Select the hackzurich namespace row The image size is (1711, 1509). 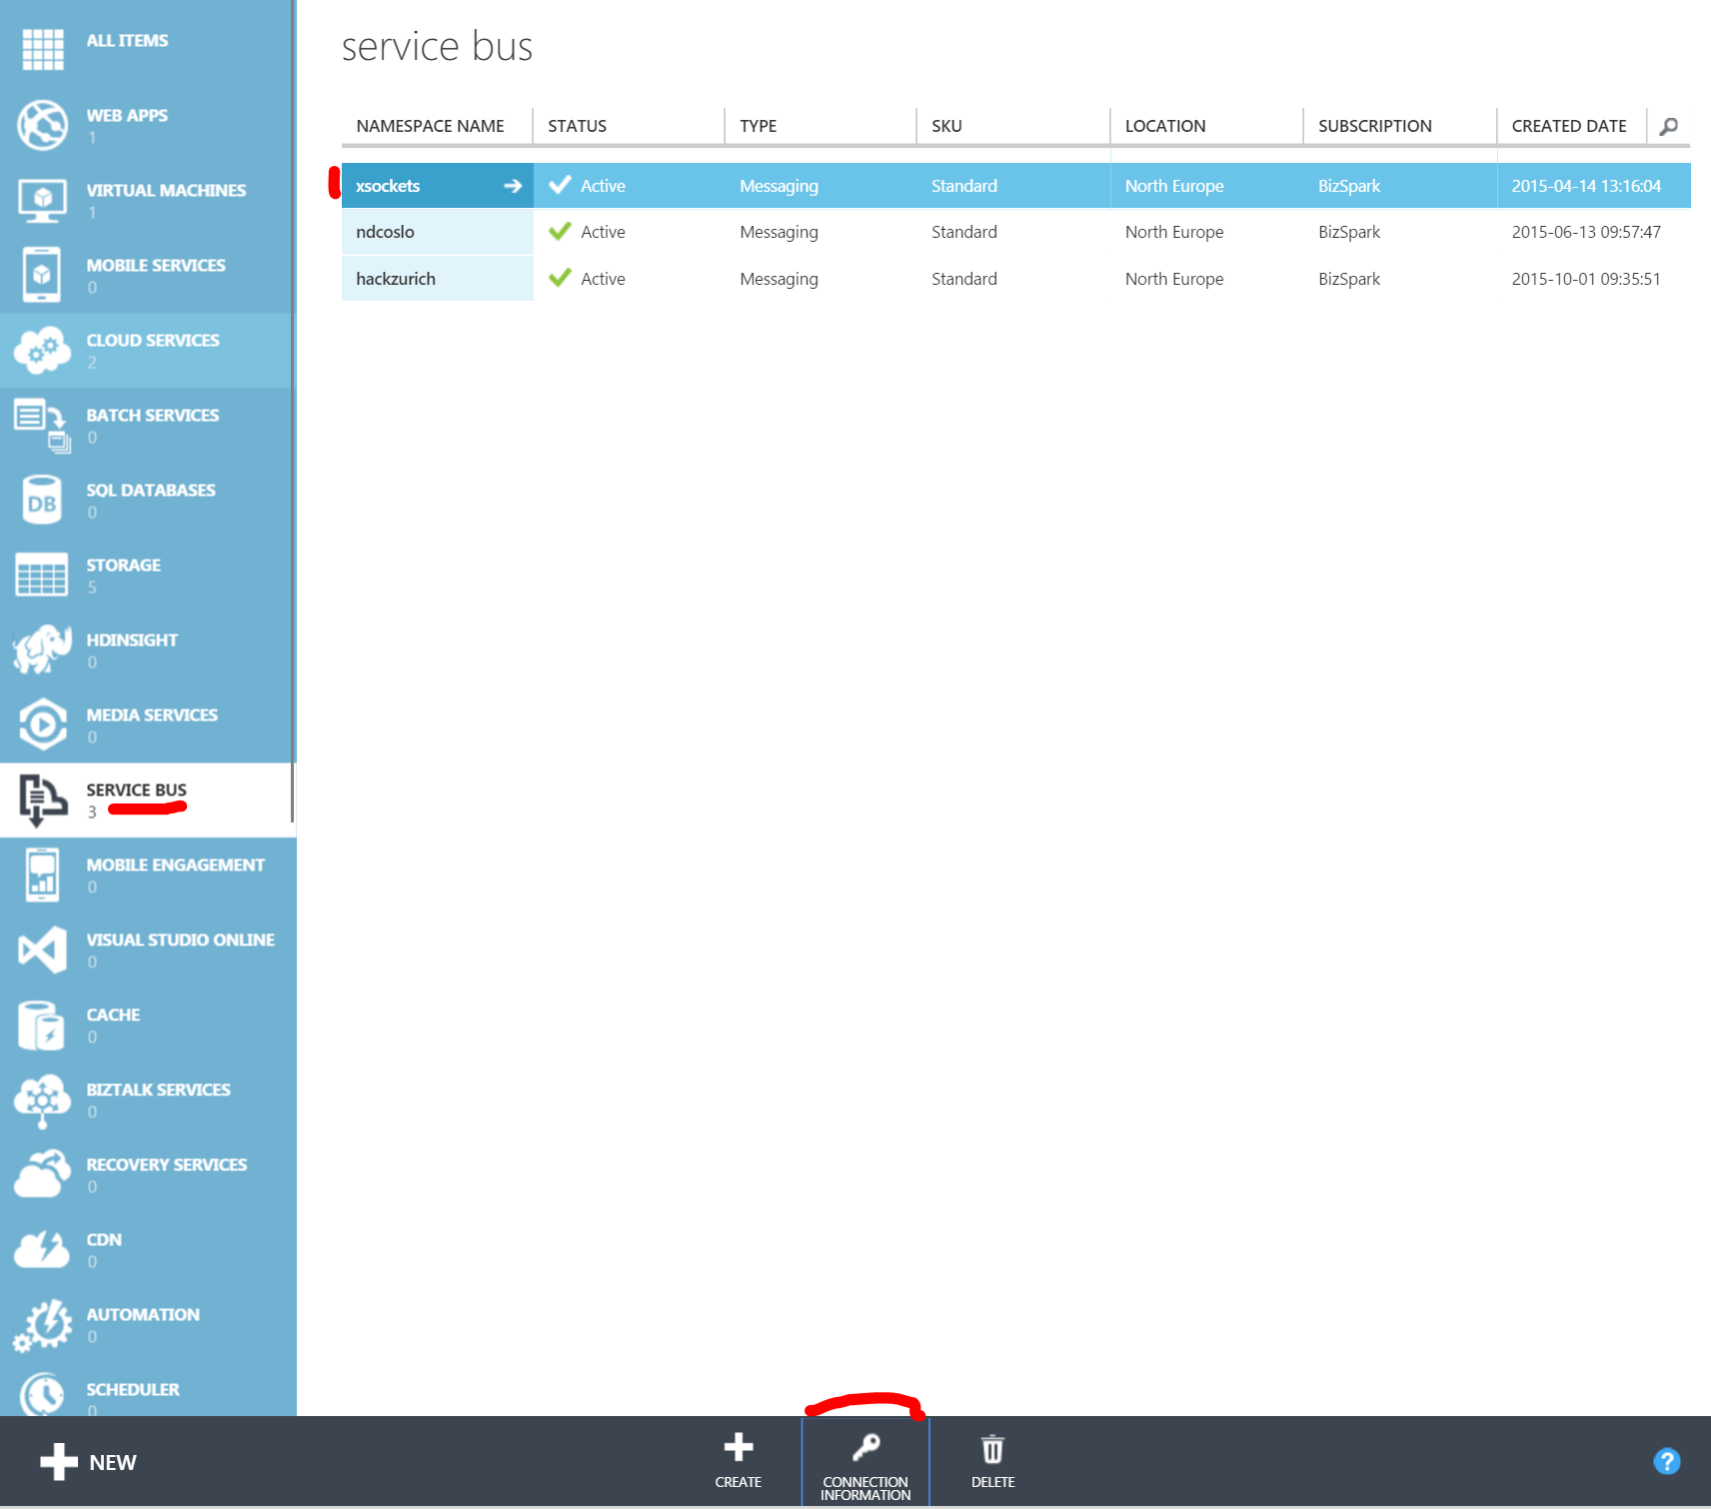1015,279
